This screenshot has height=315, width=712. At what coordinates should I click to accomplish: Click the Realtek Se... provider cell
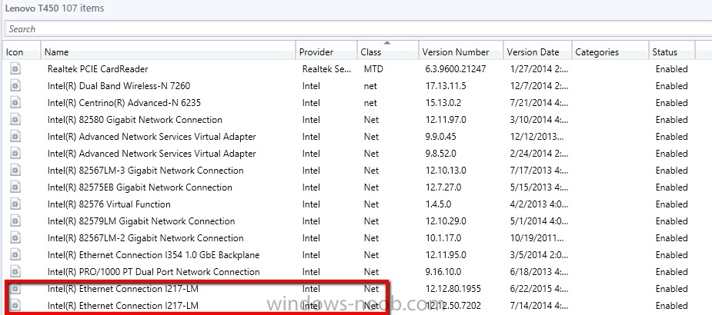pos(326,69)
